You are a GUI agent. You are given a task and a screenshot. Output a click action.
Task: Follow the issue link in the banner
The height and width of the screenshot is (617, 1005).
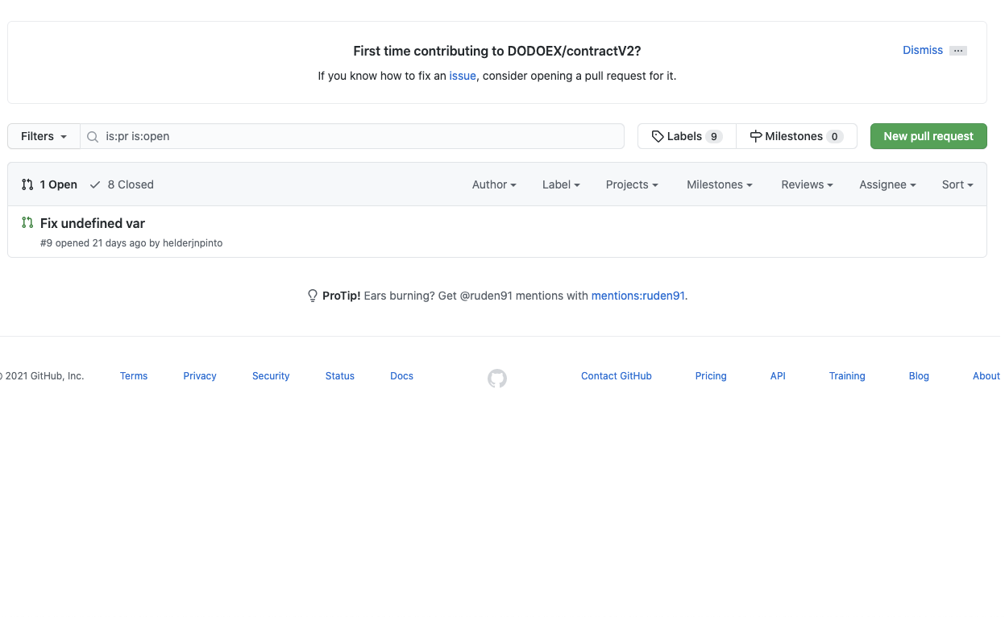(x=463, y=76)
